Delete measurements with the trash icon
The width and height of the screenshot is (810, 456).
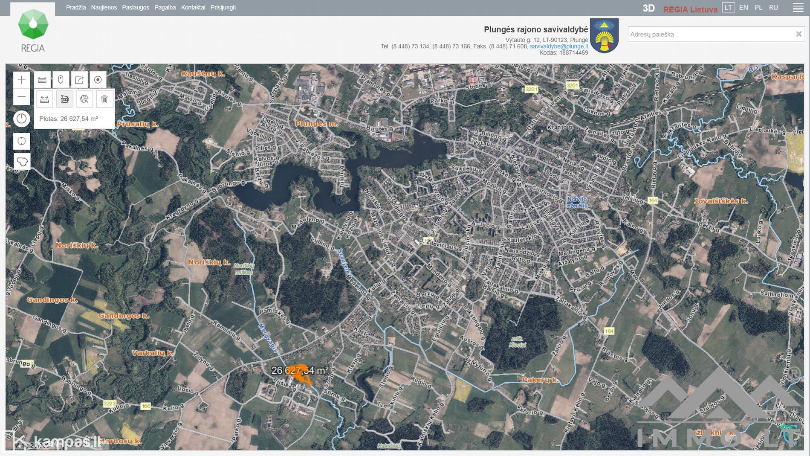(x=104, y=99)
